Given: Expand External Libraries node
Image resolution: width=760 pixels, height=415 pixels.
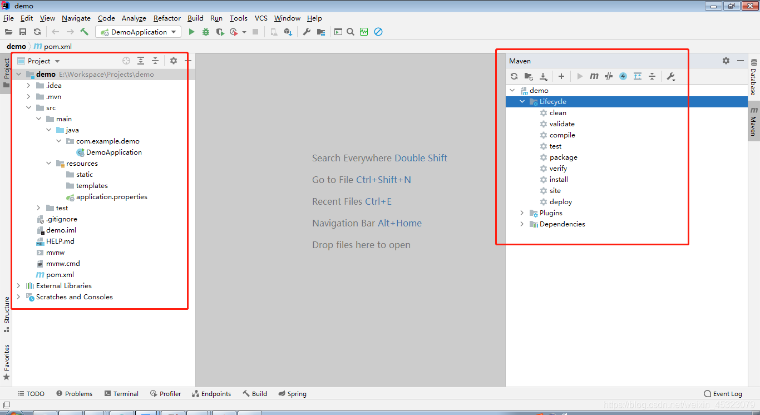Looking at the screenshot, I should point(18,286).
